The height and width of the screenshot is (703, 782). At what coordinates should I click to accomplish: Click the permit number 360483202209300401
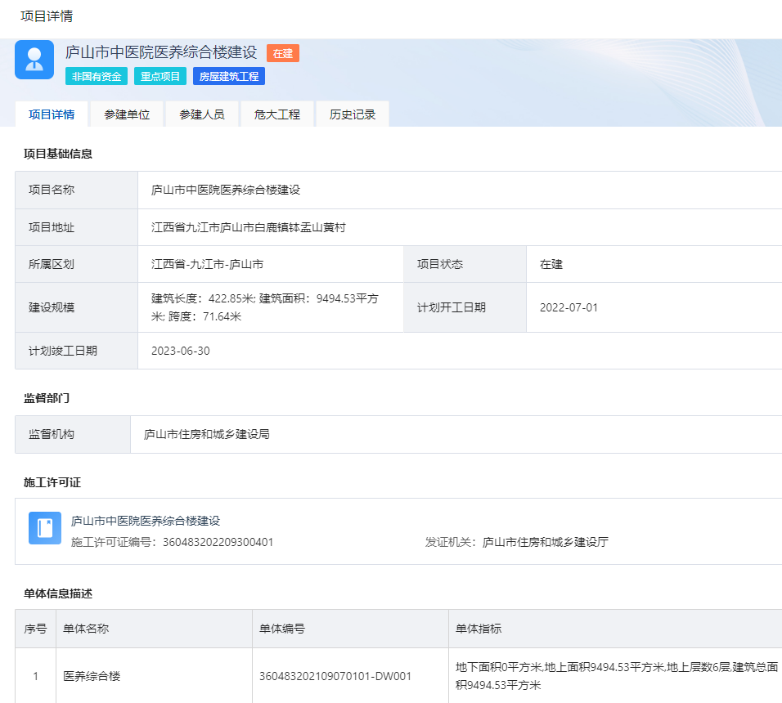pyautogui.click(x=218, y=542)
